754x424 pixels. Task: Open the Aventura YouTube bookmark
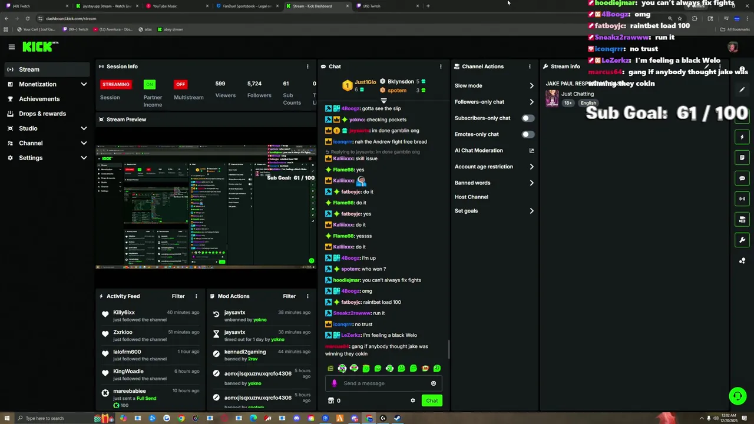pos(114,29)
